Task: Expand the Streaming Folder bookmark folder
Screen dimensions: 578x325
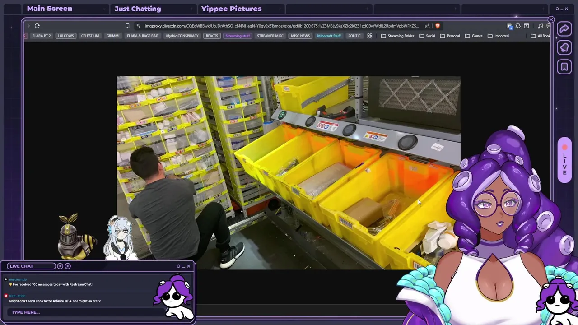Action: (x=397, y=36)
